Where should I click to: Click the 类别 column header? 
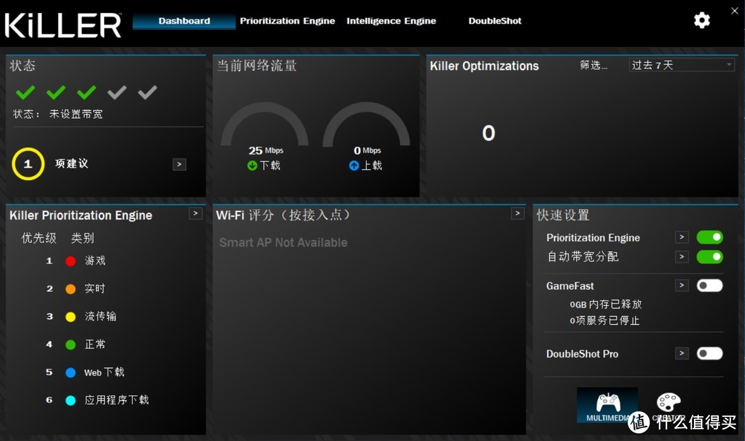coord(83,238)
